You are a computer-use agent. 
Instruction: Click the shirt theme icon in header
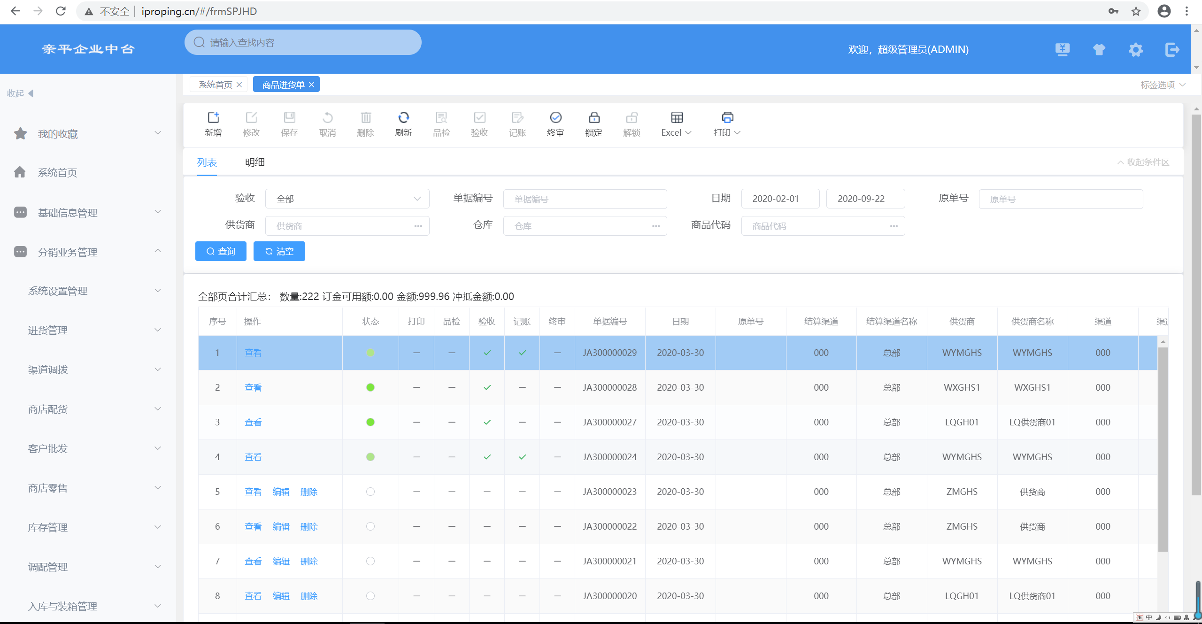tap(1099, 49)
